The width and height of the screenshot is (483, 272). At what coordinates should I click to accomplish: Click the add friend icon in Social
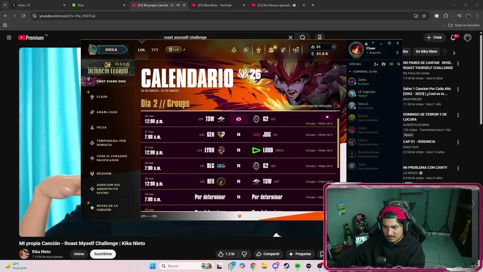(x=376, y=64)
